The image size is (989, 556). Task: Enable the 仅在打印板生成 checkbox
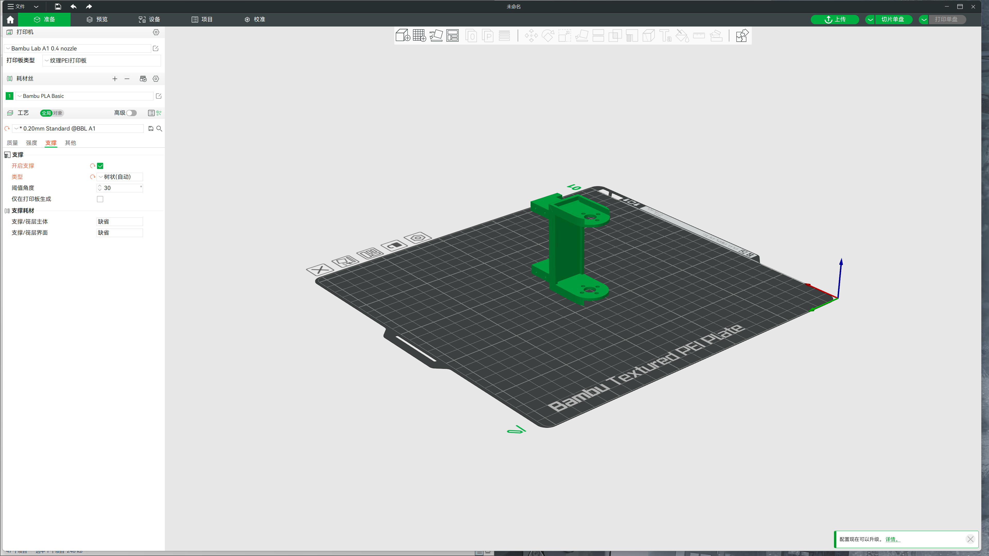tap(100, 199)
